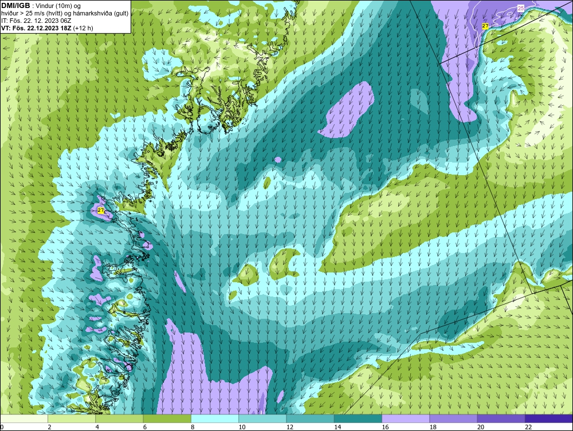Select the 10–12 m/s legend swatch

click(262, 418)
